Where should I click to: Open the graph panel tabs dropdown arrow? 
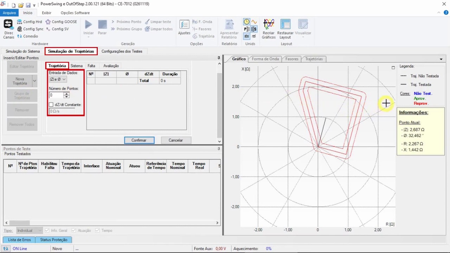pos(441,59)
